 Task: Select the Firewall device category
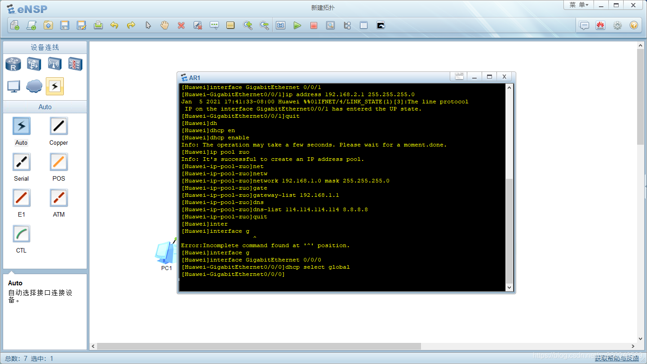pyautogui.click(x=75, y=64)
